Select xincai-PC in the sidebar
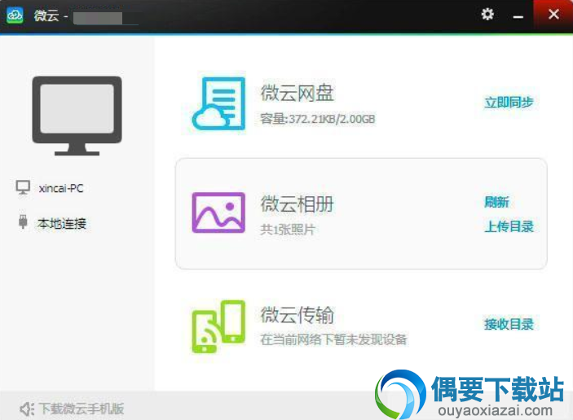The image size is (573, 420). [61, 188]
